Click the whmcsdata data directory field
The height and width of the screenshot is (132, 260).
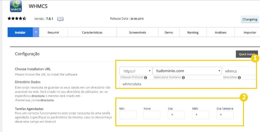188,84
